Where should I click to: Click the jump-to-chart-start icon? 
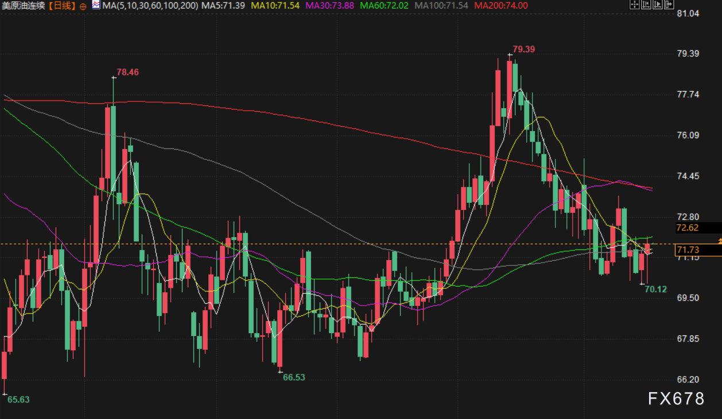point(646,5)
